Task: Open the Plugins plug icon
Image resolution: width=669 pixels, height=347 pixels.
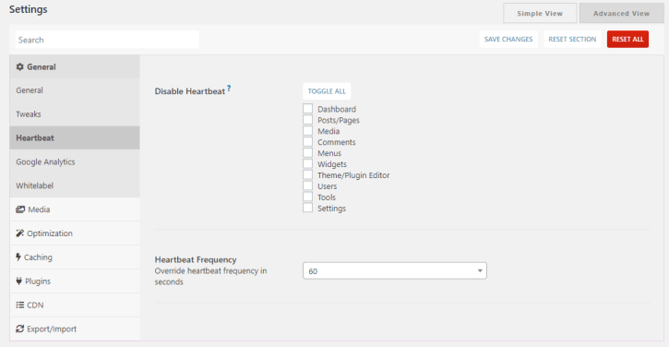Action: pyautogui.click(x=18, y=281)
